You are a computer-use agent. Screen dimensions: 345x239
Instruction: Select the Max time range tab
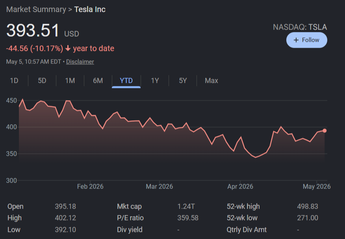[x=211, y=80]
